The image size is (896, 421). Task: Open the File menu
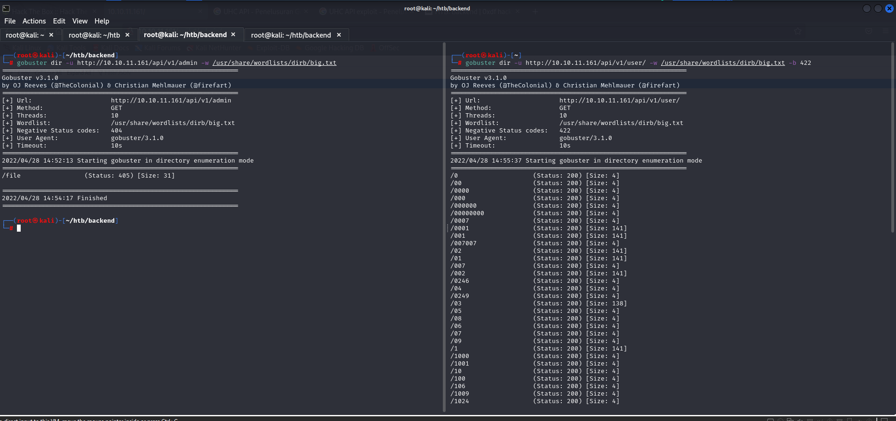tap(10, 21)
